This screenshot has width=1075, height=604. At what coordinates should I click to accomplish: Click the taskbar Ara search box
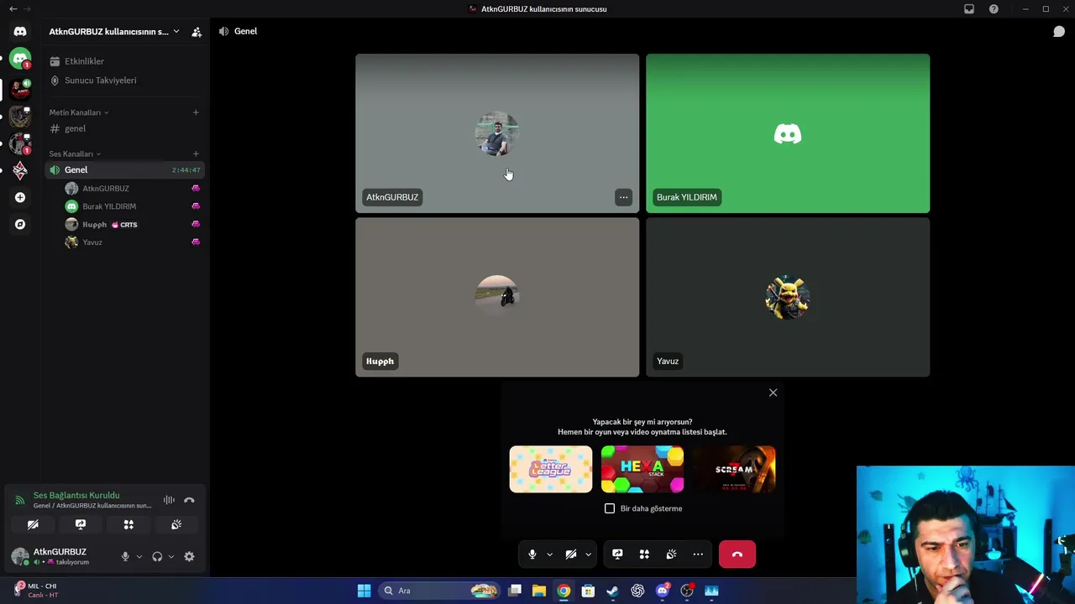(439, 591)
